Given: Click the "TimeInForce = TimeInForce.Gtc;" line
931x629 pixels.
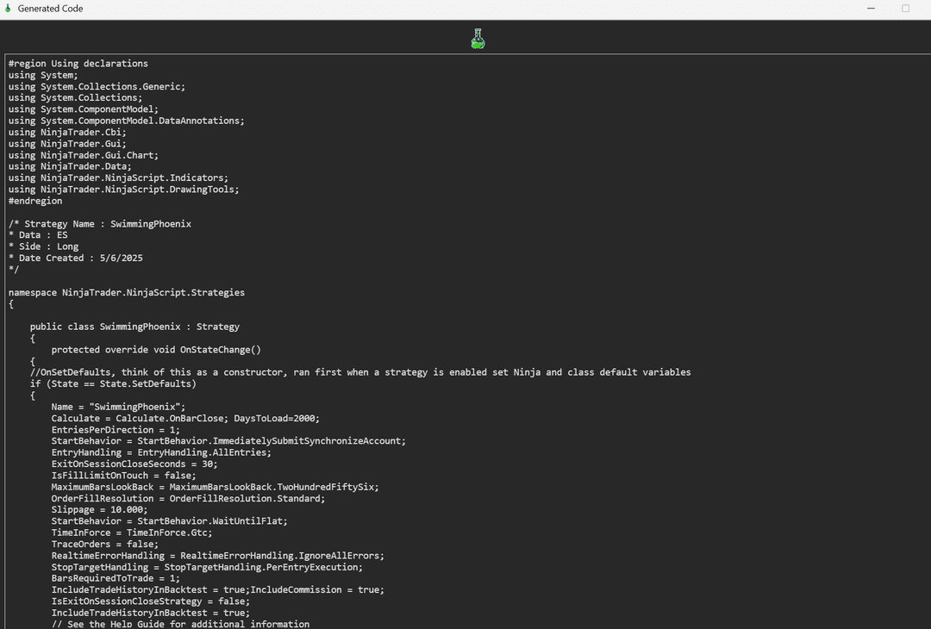Looking at the screenshot, I should pyautogui.click(x=132, y=532).
